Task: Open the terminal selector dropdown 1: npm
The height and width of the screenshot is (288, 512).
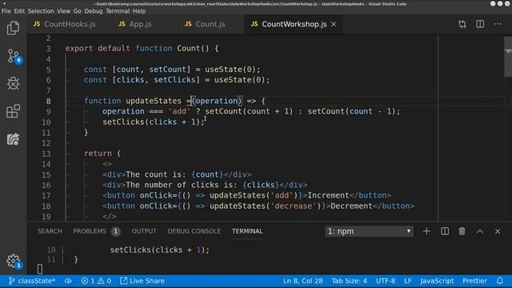Action: click(369, 231)
